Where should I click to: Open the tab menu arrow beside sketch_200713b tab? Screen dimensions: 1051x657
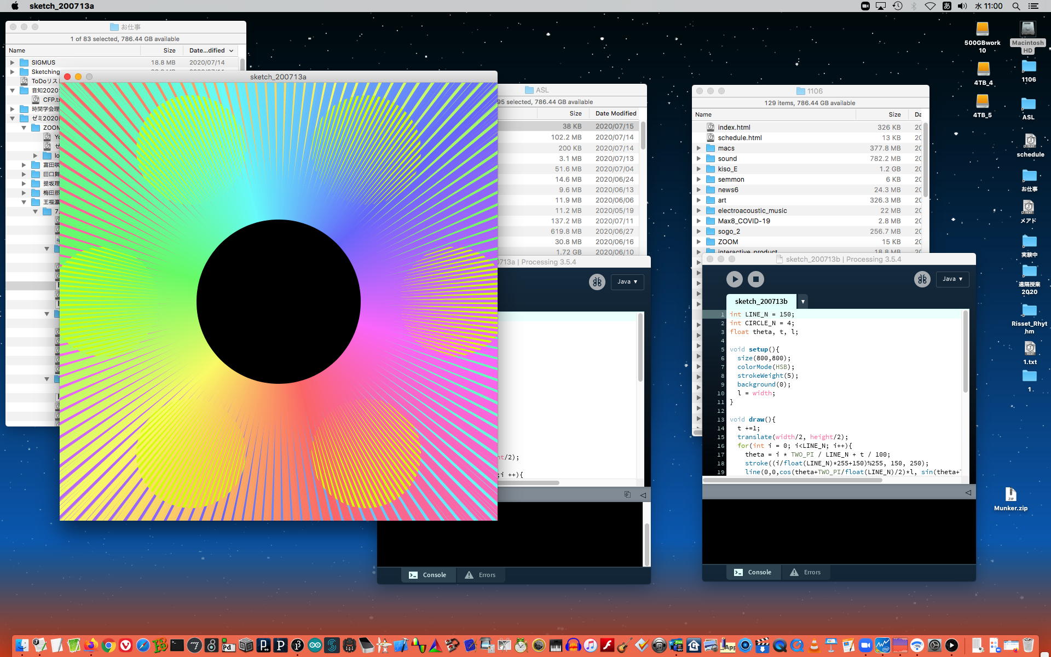point(802,302)
